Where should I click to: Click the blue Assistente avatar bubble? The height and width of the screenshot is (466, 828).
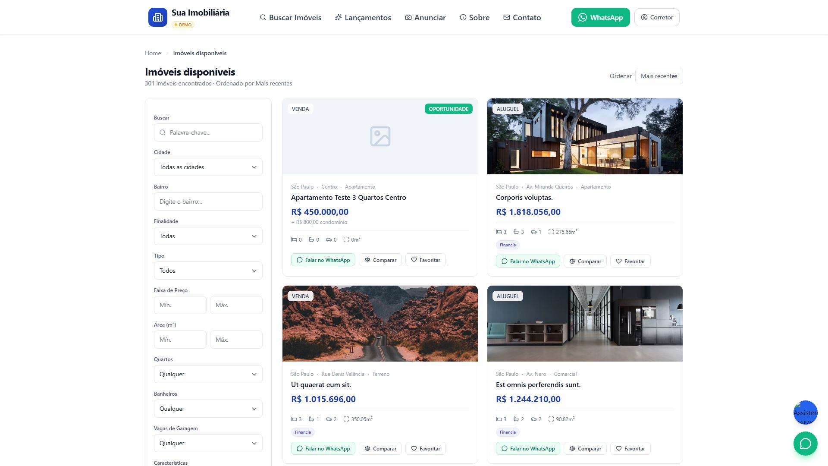click(x=805, y=412)
